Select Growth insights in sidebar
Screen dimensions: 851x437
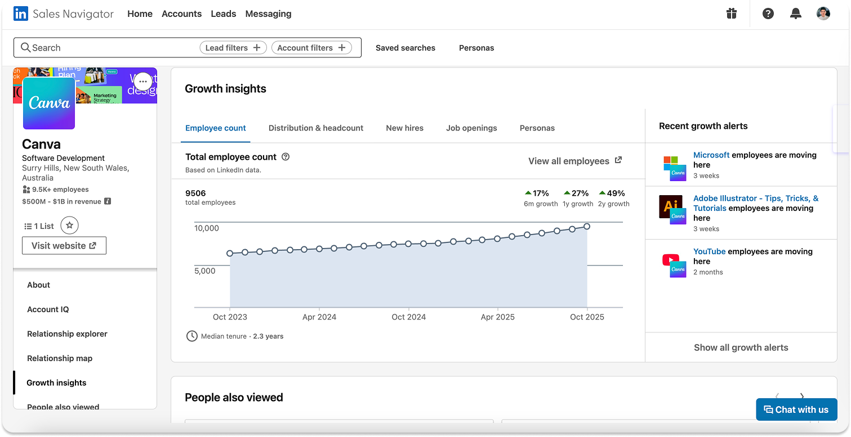57,383
